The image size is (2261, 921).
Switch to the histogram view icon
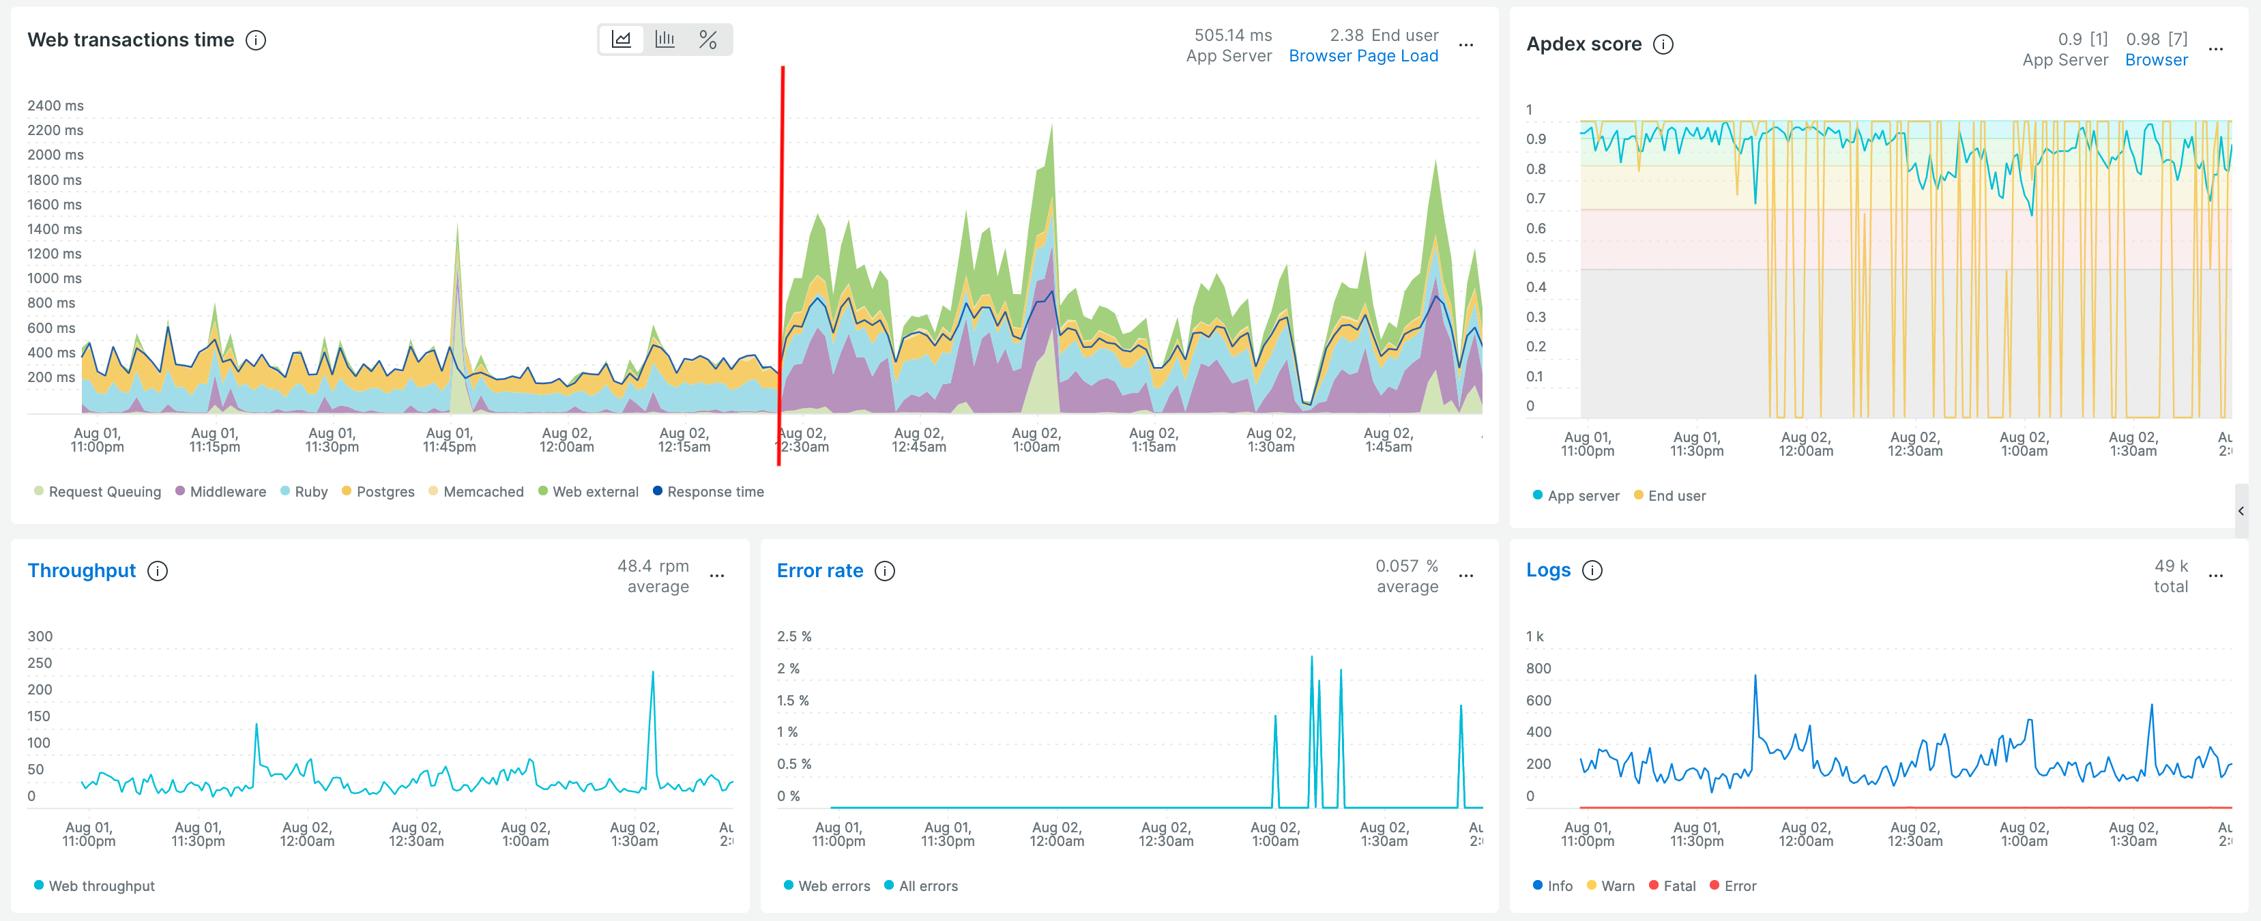click(665, 40)
